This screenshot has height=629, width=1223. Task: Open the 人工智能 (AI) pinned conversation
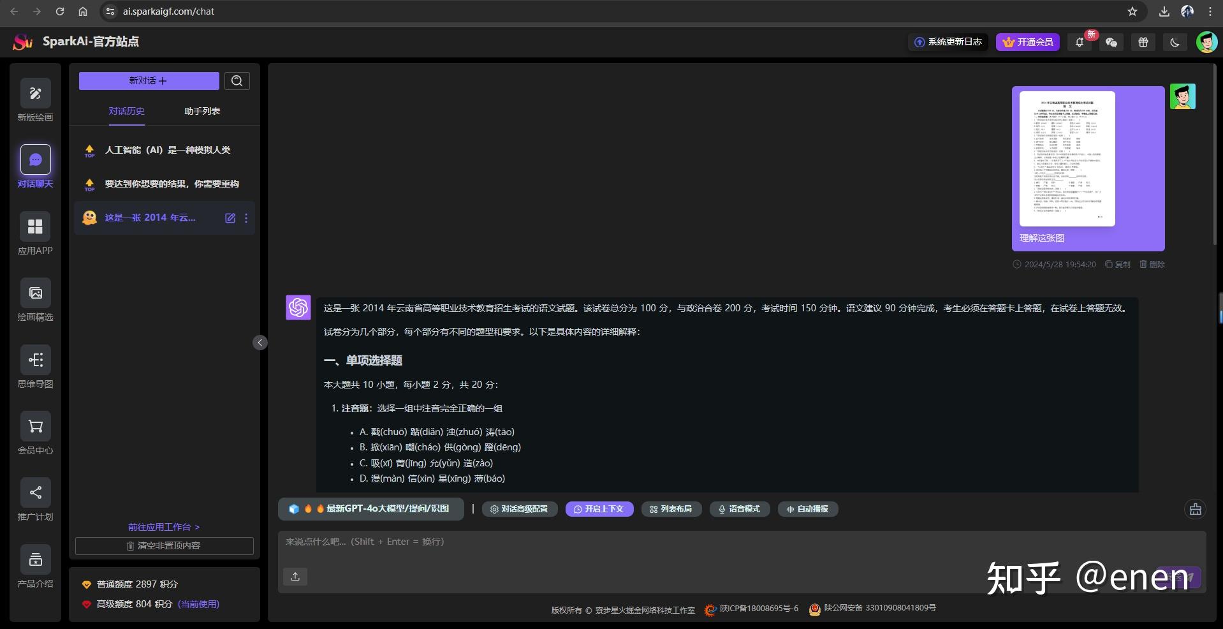pos(165,151)
